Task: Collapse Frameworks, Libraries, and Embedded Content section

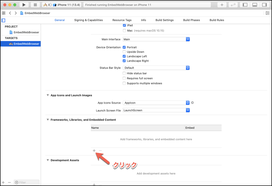Action: (x=48, y=120)
